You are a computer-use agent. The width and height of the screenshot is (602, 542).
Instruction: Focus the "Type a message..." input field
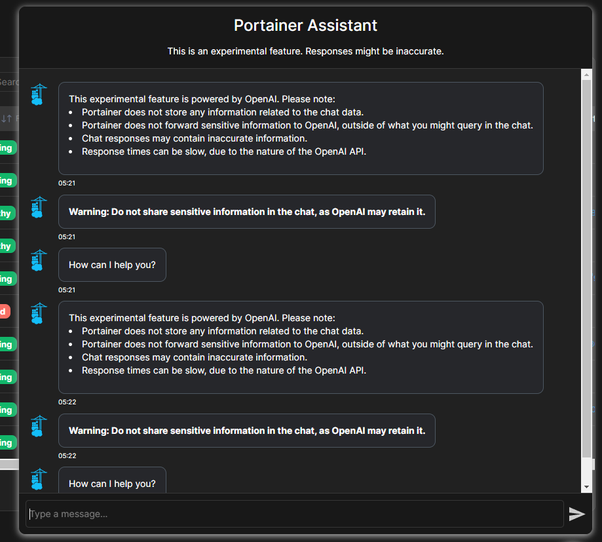[295, 514]
